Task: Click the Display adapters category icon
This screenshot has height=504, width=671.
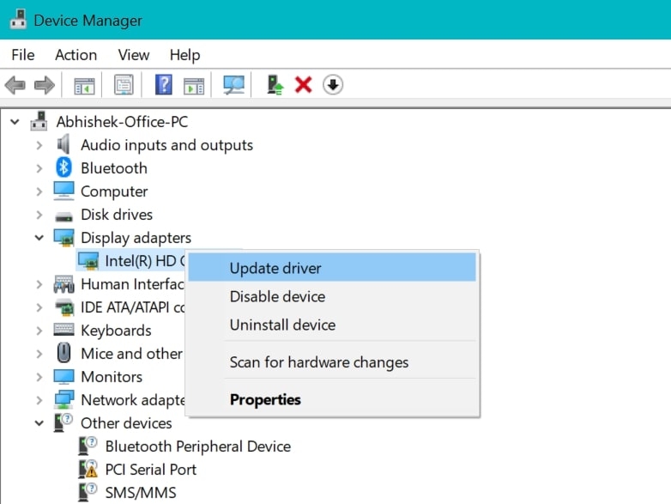Action: (x=63, y=237)
